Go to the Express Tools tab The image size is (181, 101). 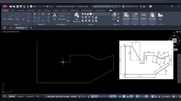click(100, 10)
